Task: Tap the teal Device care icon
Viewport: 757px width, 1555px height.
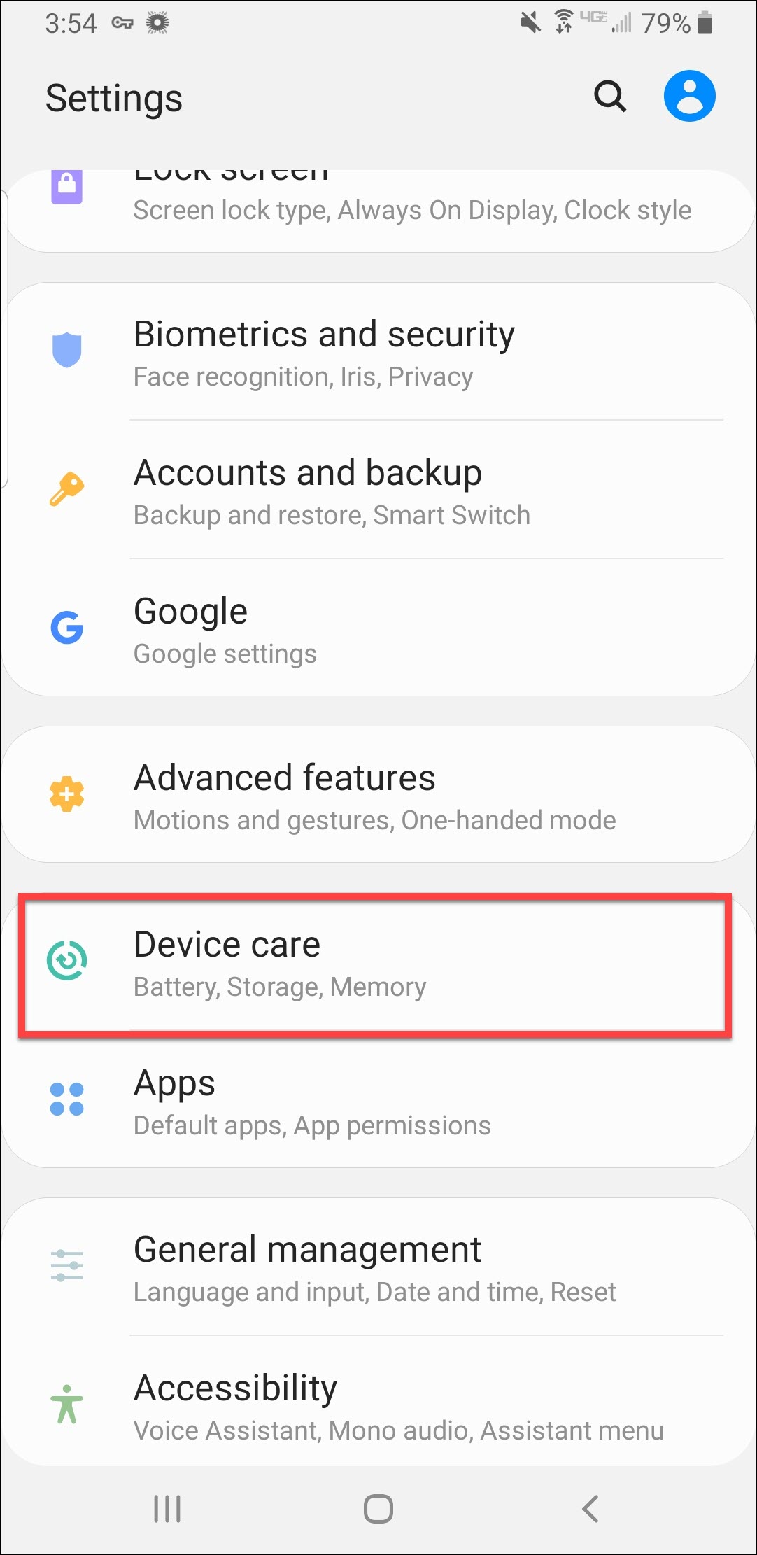Action: click(x=67, y=960)
